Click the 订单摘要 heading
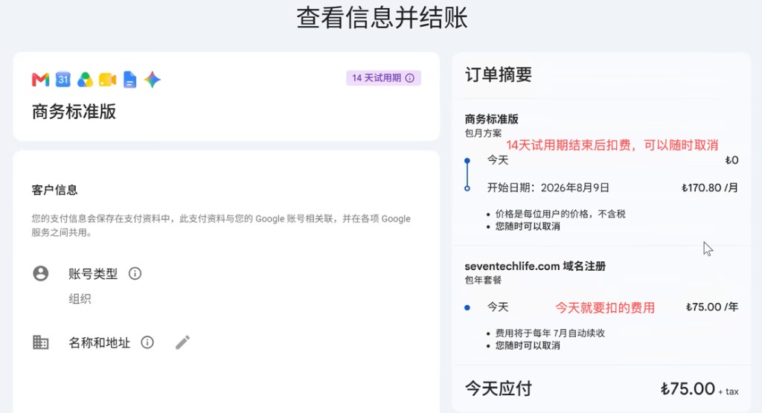 tap(498, 74)
